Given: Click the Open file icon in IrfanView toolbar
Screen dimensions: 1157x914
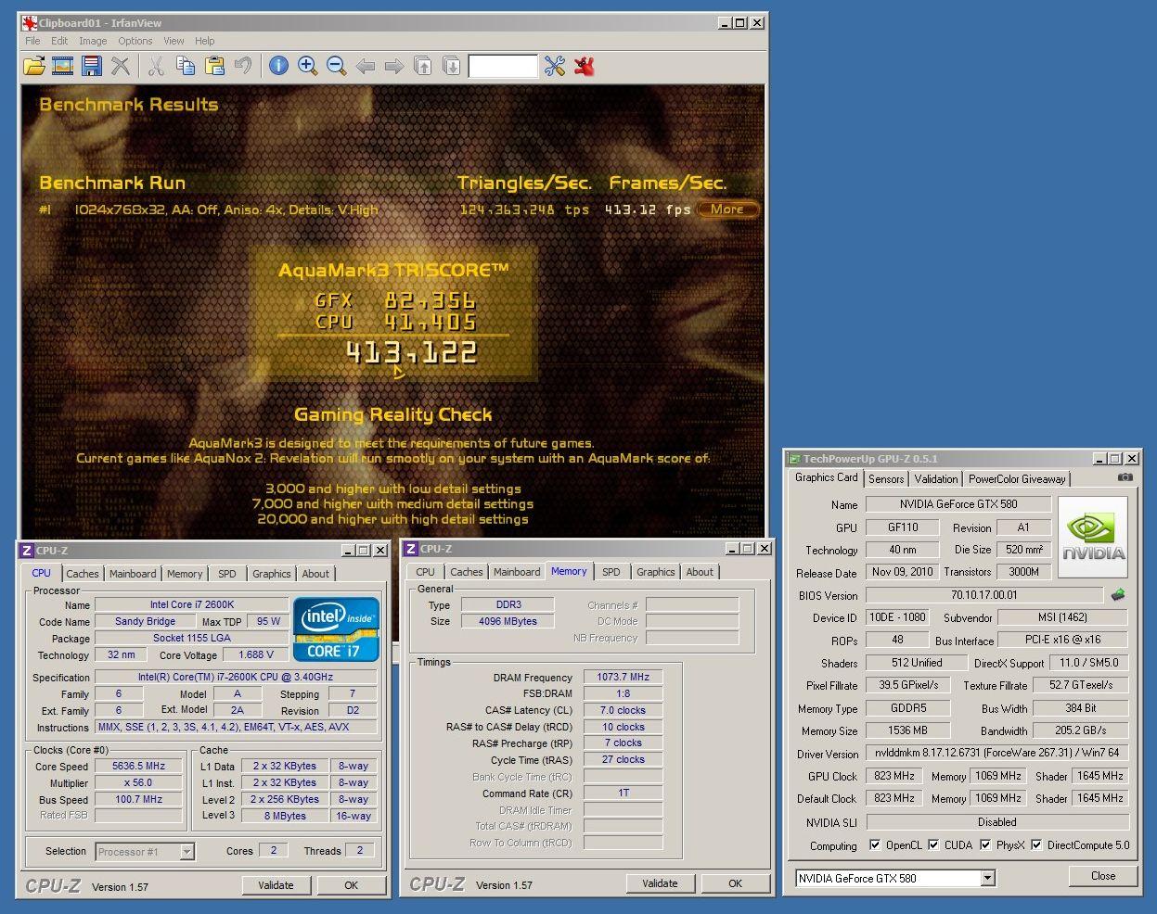Looking at the screenshot, I should [x=34, y=66].
